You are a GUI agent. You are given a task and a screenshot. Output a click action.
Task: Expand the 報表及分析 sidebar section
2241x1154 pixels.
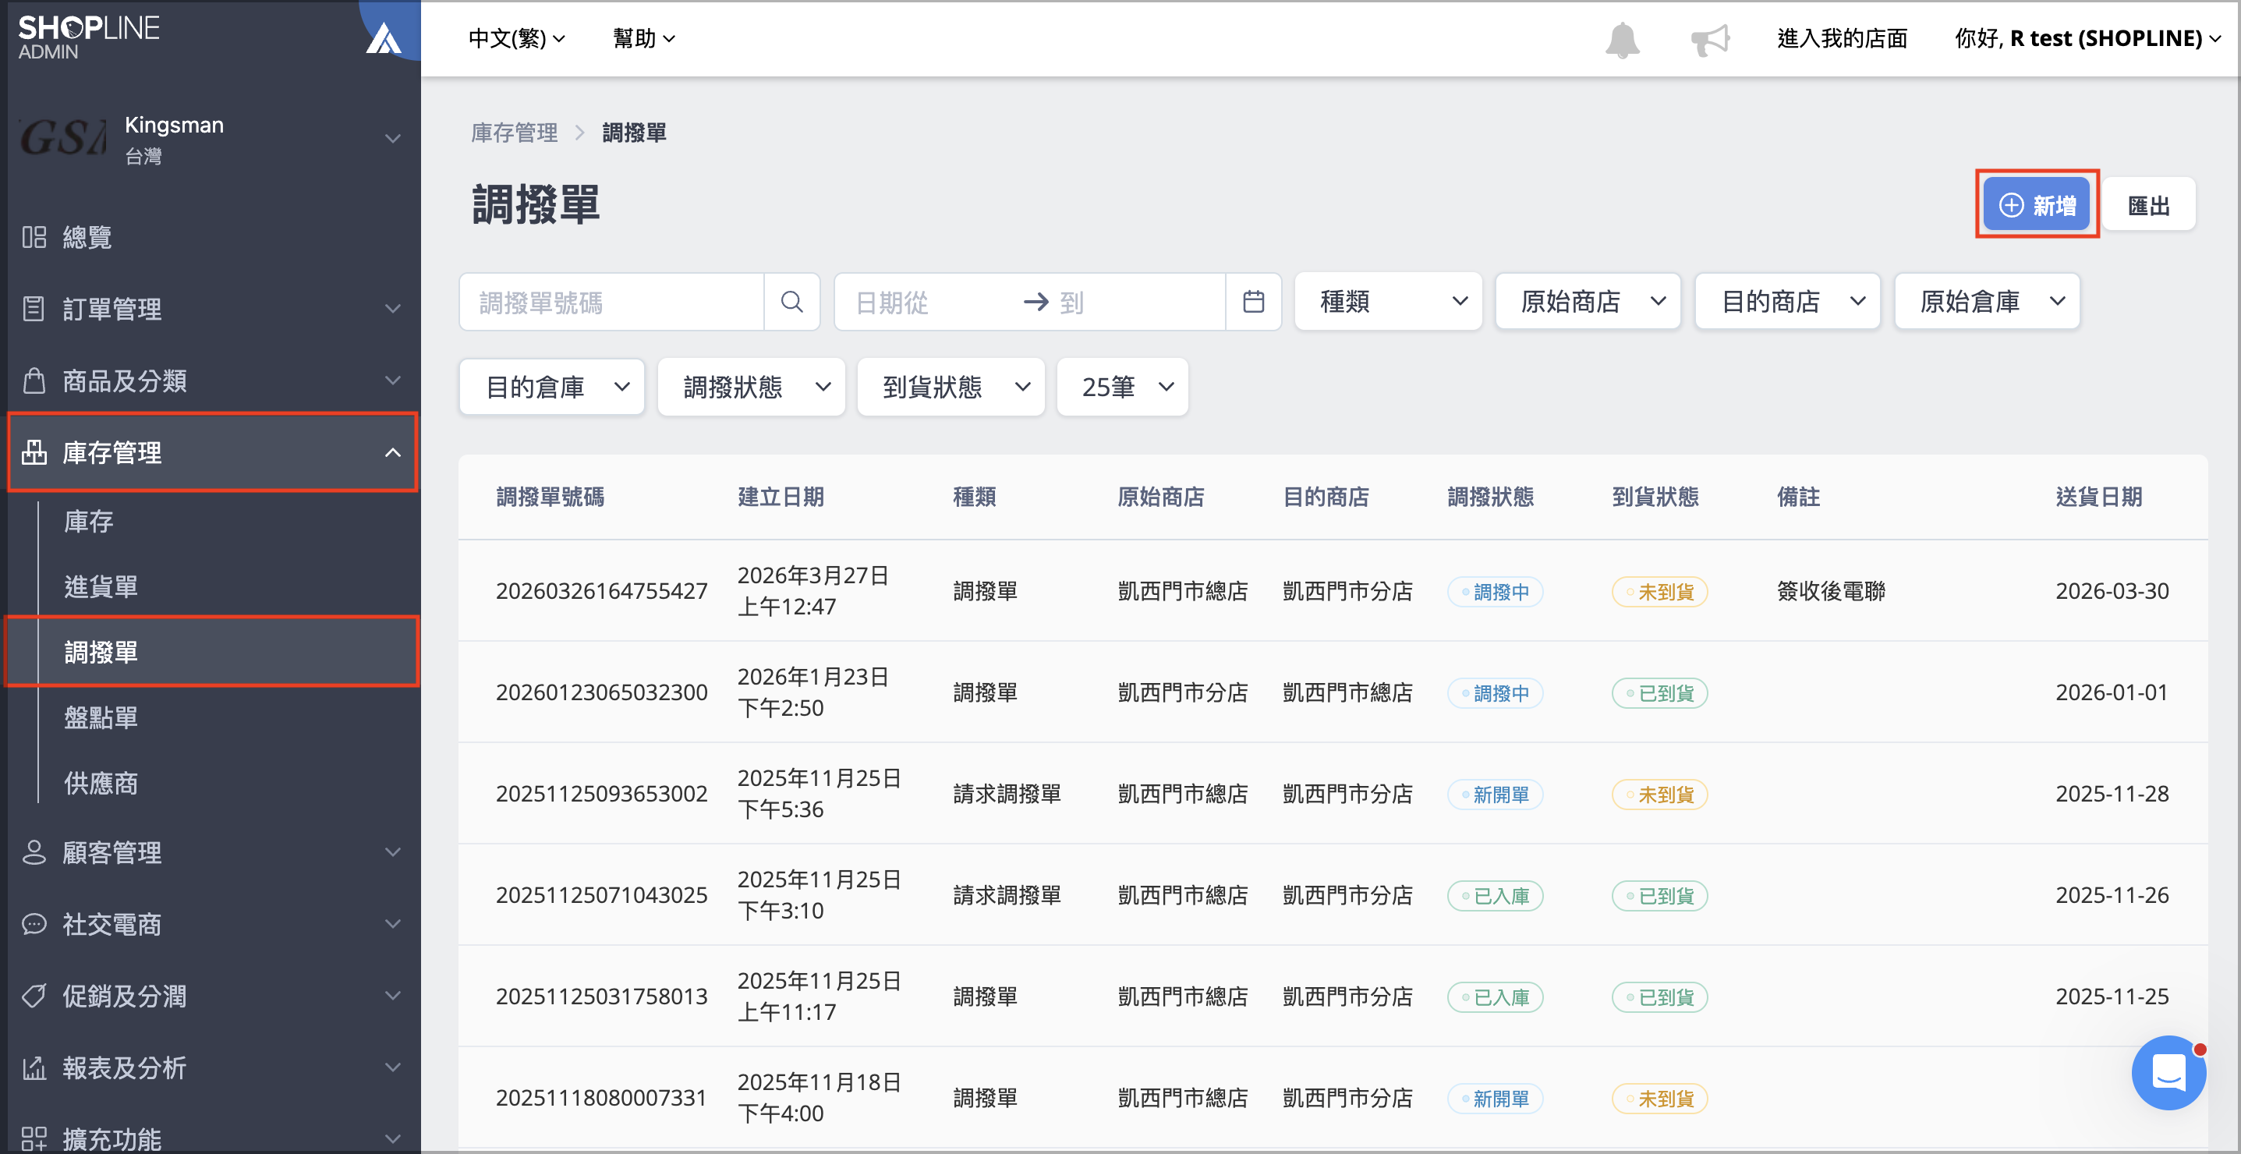(393, 1067)
